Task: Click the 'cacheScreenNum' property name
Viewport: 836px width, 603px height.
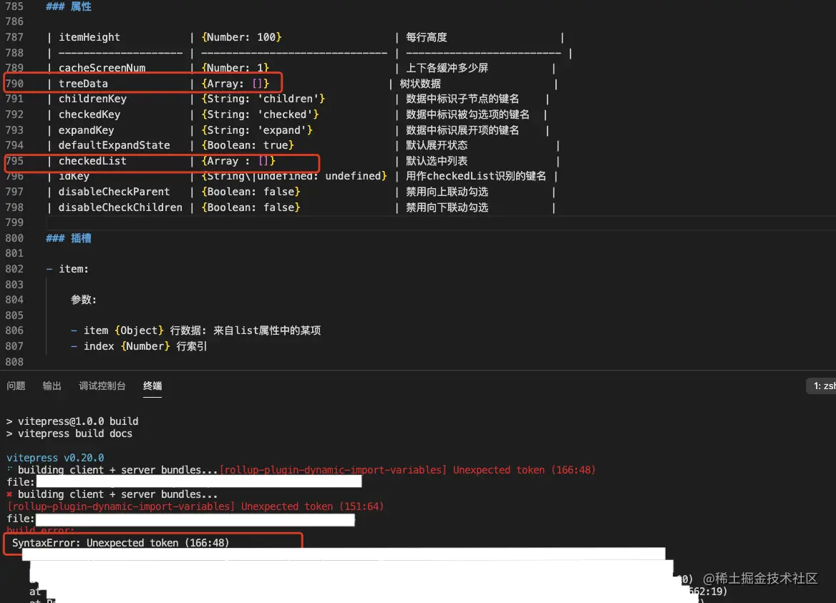Action: click(102, 68)
